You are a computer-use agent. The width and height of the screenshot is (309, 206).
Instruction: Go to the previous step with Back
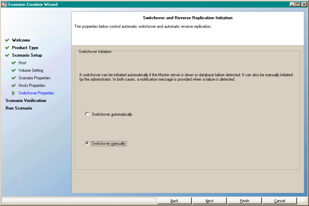pos(174,201)
